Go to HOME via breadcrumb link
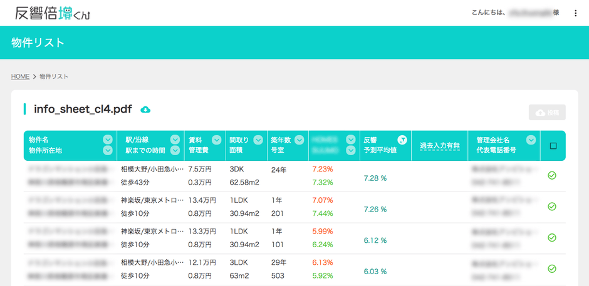The width and height of the screenshot is (589, 286). click(x=20, y=76)
